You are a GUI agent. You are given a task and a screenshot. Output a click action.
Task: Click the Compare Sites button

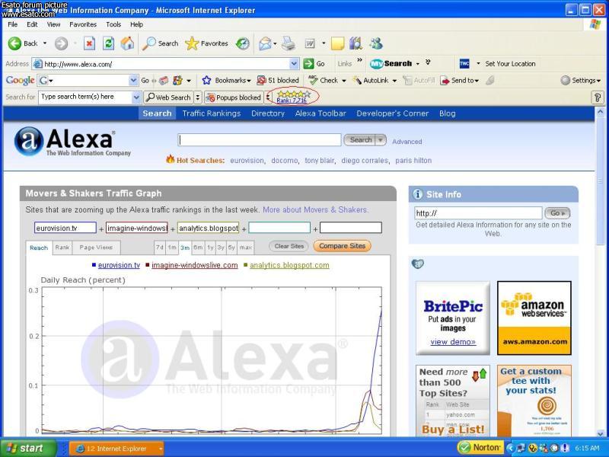coord(342,246)
